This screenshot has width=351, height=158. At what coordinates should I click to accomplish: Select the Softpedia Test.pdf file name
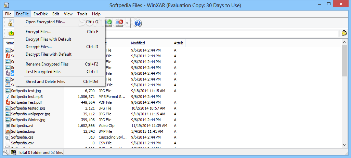pos(27,102)
